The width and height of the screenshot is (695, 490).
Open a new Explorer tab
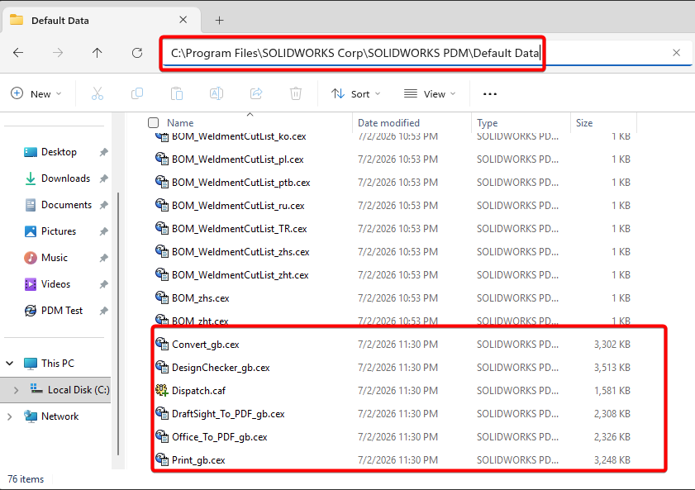[x=219, y=21]
